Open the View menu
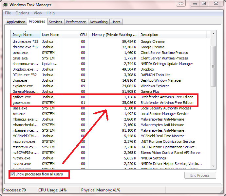226x196 pixels. tap(38, 13)
